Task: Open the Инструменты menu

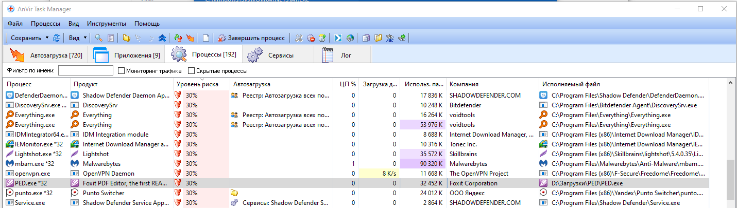Action: (x=107, y=24)
